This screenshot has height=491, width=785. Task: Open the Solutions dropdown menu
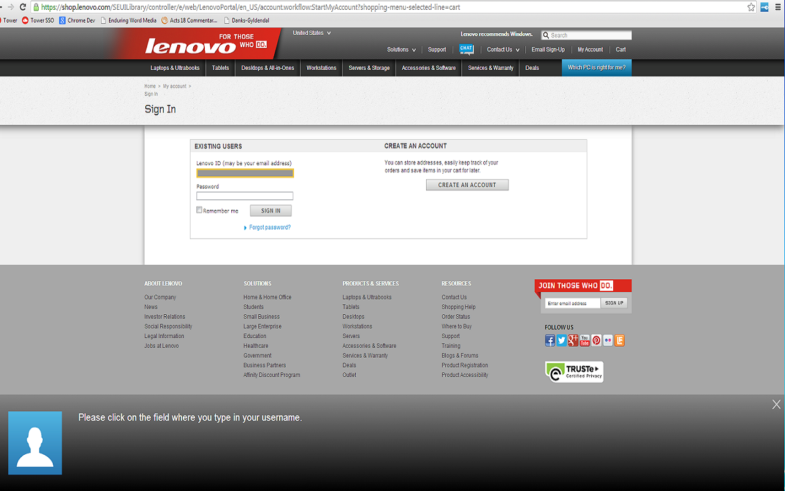pos(401,49)
